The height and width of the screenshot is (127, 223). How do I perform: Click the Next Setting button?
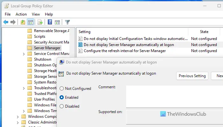tap(217, 76)
